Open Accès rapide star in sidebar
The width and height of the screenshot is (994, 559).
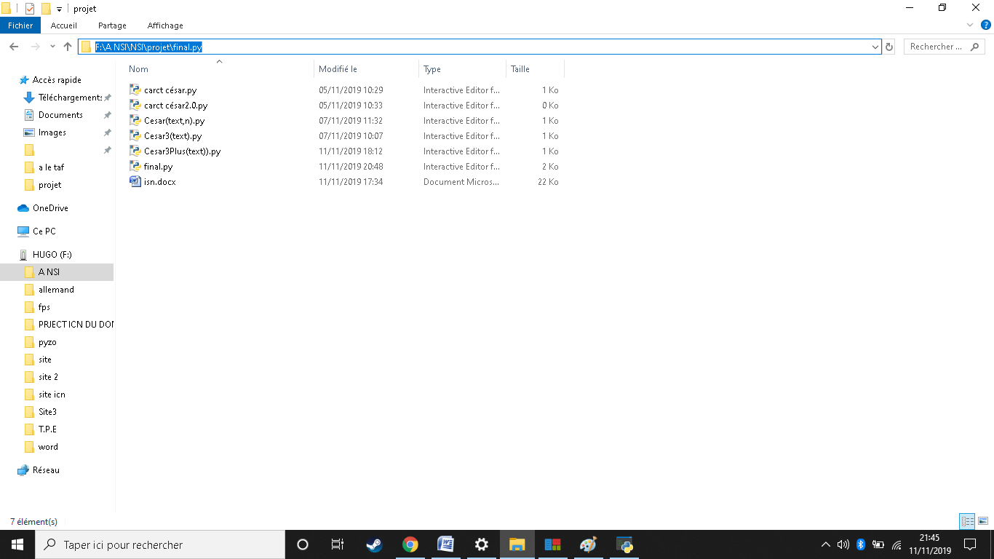pyautogui.click(x=24, y=80)
